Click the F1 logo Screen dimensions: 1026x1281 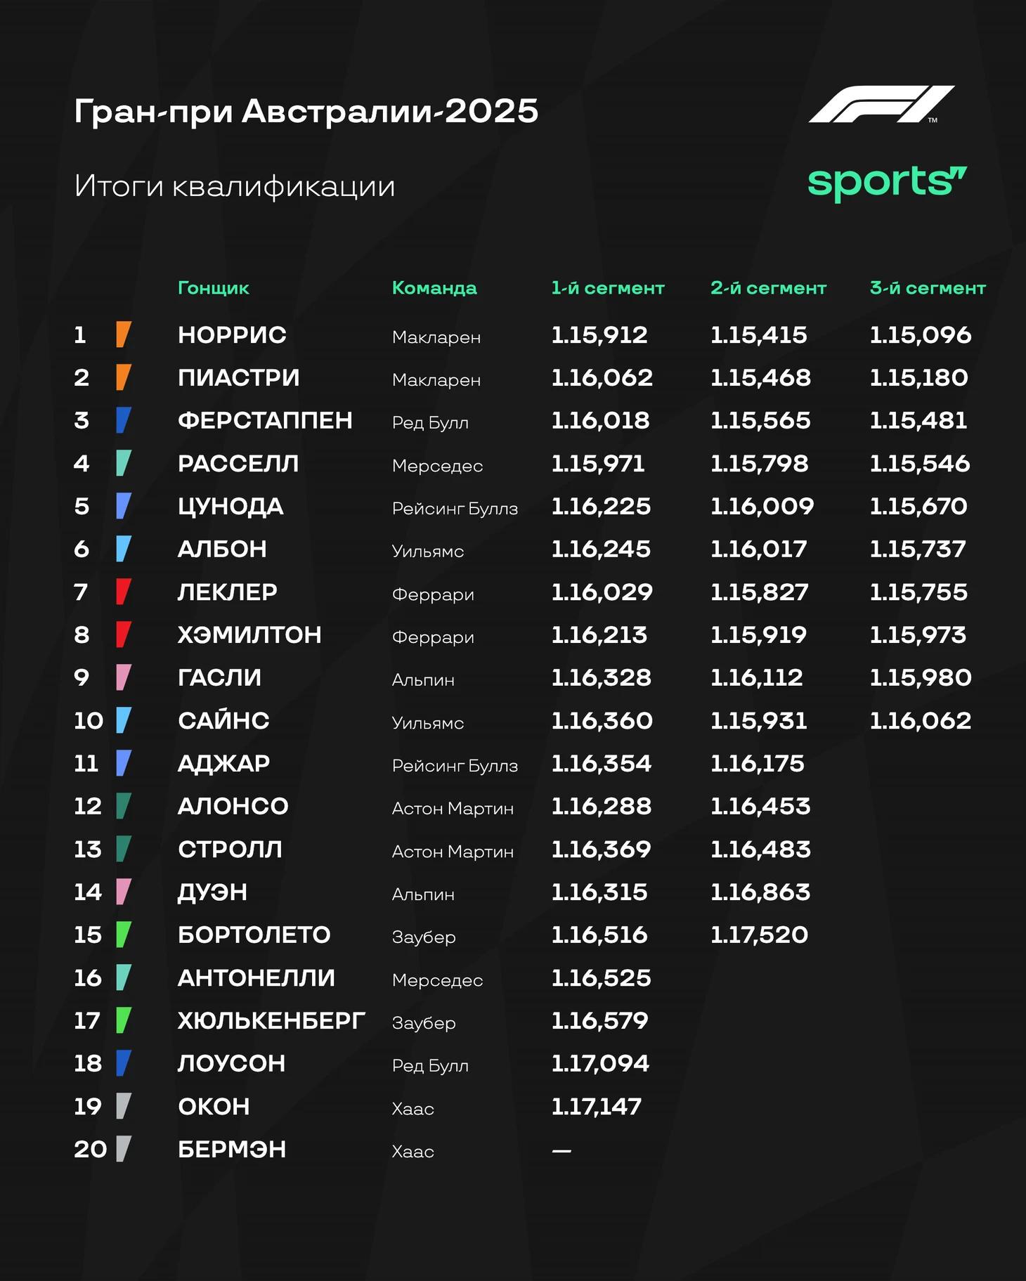point(881,105)
